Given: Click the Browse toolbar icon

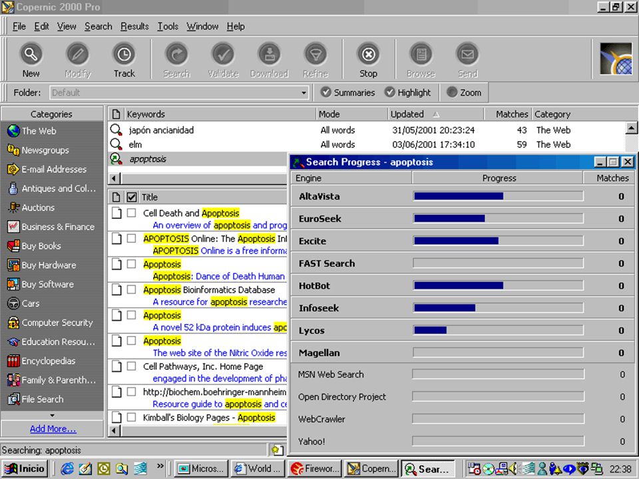Looking at the screenshot, I should [421, 61].
